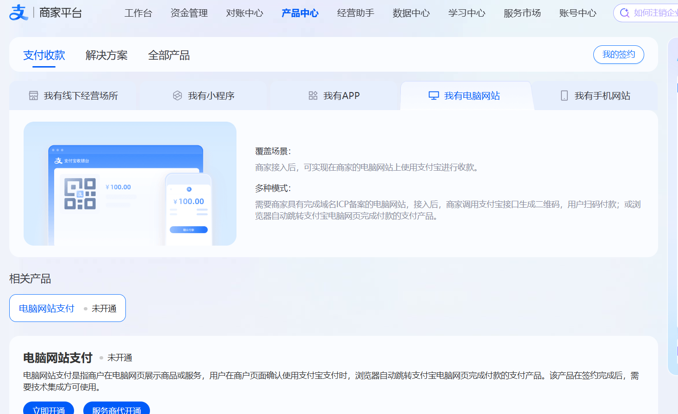Click the Alipay logo icon
This screenshot has width=678, height=414.
[x=19, y=12]
